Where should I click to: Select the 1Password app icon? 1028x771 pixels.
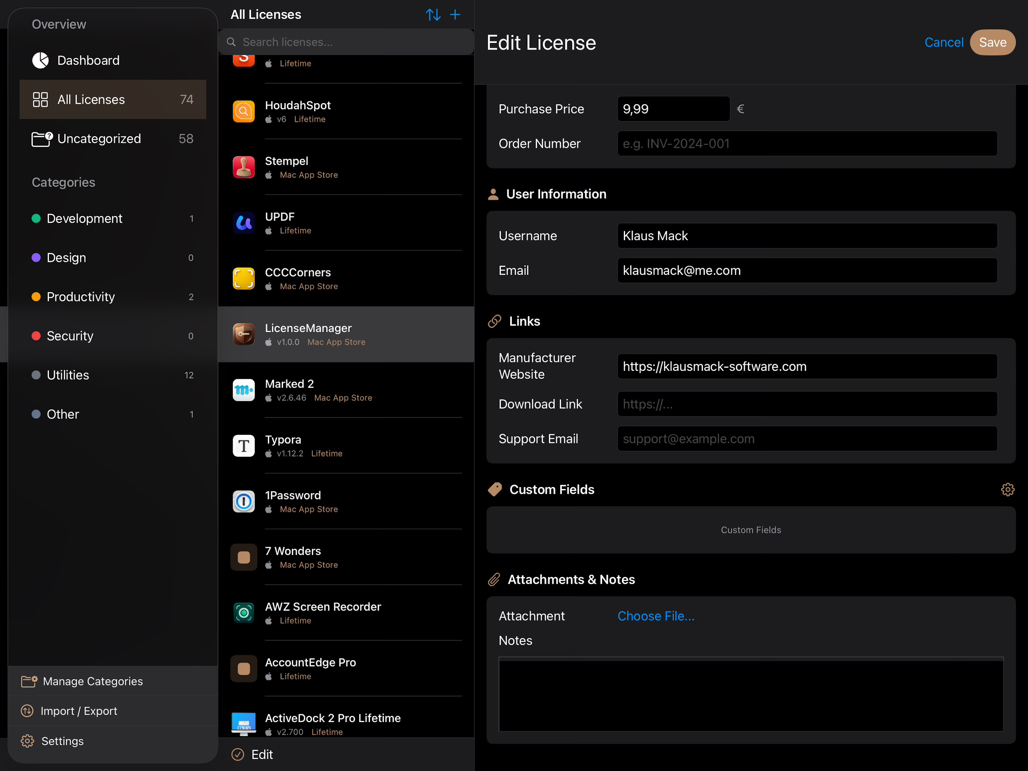(244, 502)
